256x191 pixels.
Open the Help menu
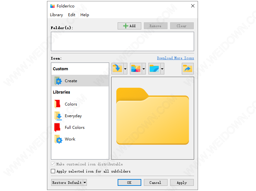tap(85, 15)
